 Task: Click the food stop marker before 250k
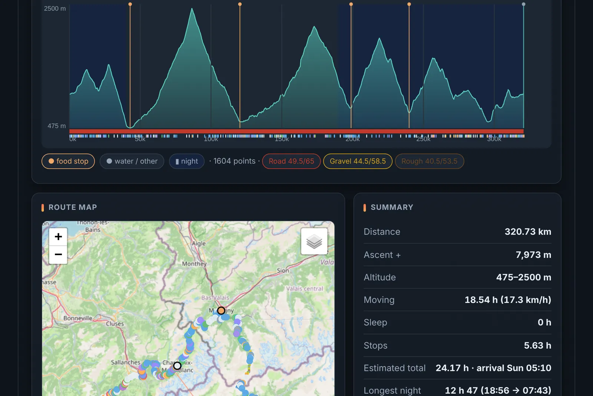(x=409, y=4)
